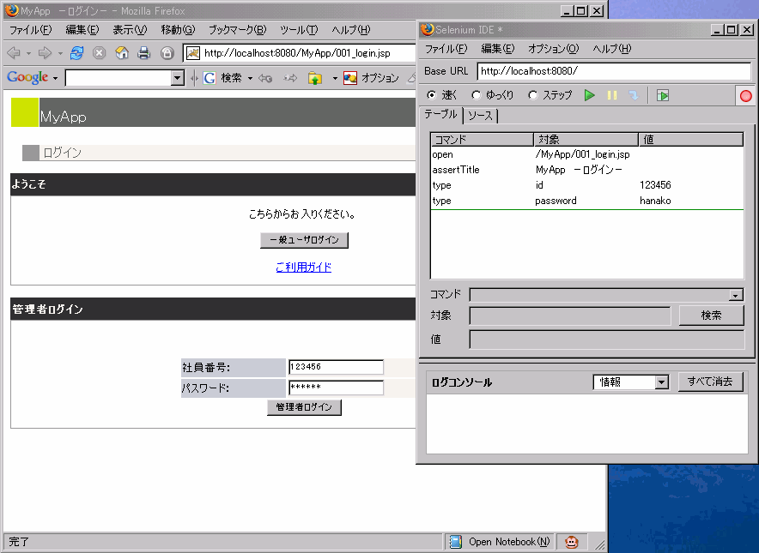Click the round lock icon beside Print
This screenshot has width=759, height=553.
click(167, 52)
